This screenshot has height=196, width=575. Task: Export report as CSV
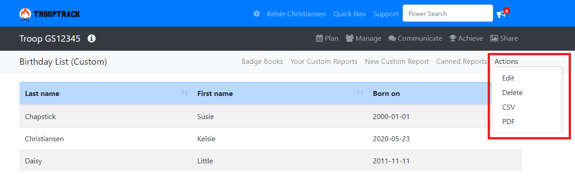[x=508, y=107]
